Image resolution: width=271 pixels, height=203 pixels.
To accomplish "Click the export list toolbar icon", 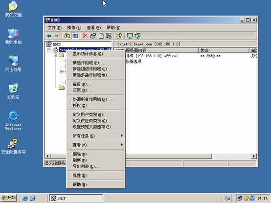I will click(109, 36).
